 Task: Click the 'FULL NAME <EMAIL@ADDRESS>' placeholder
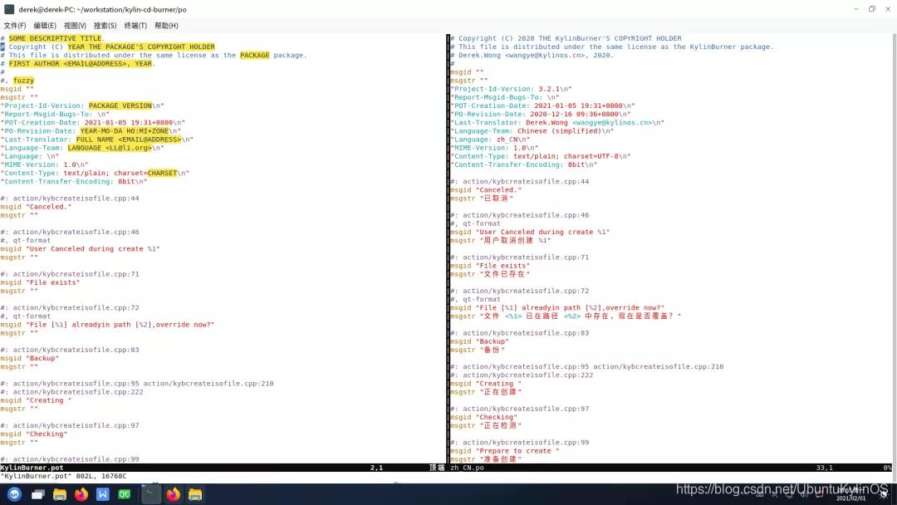point(128,140)
